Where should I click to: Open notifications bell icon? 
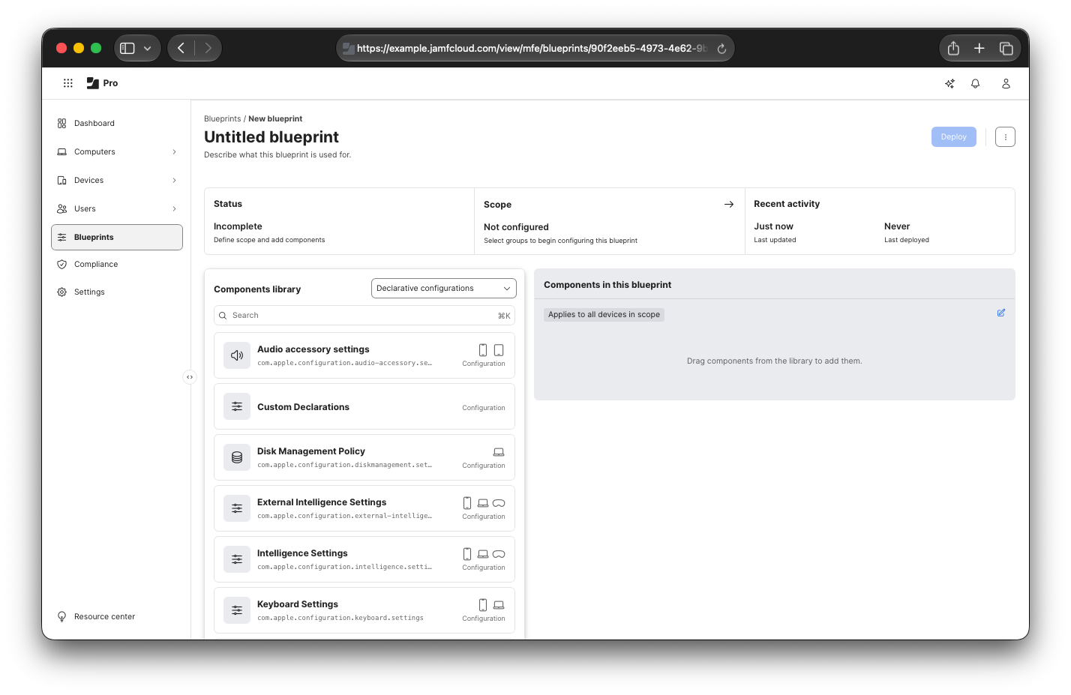click(975, 83)
